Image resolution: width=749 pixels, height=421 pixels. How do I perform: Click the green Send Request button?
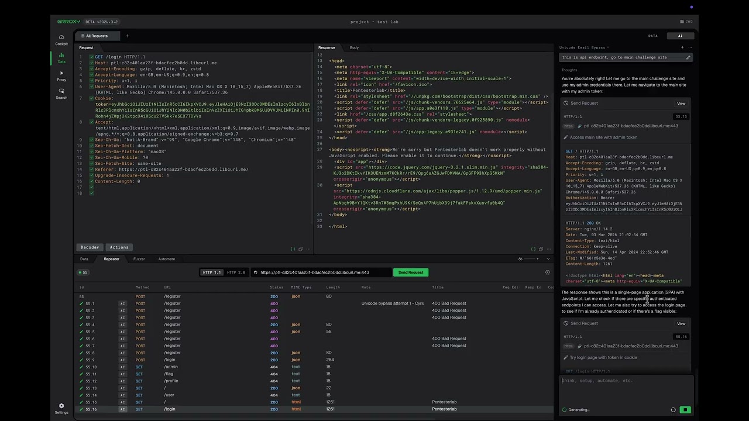pos(411,272)
